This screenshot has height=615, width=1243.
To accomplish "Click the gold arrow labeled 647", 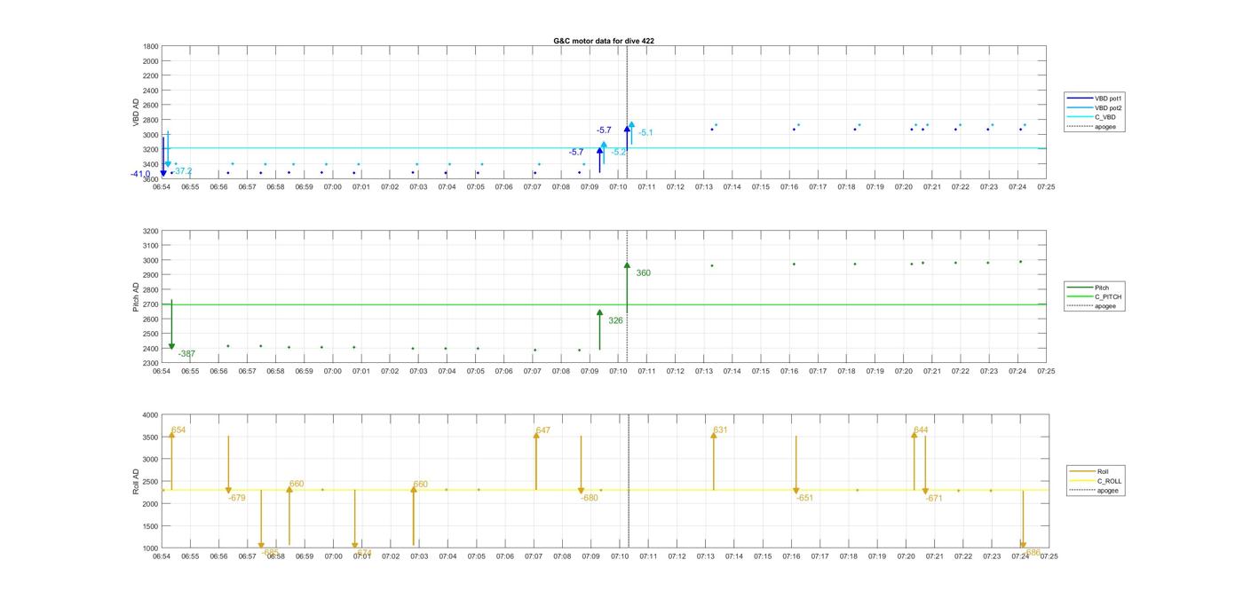I will (x=536, y=461).
